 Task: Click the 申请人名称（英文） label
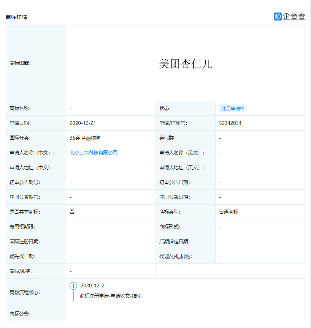click(x=182, y=153)
